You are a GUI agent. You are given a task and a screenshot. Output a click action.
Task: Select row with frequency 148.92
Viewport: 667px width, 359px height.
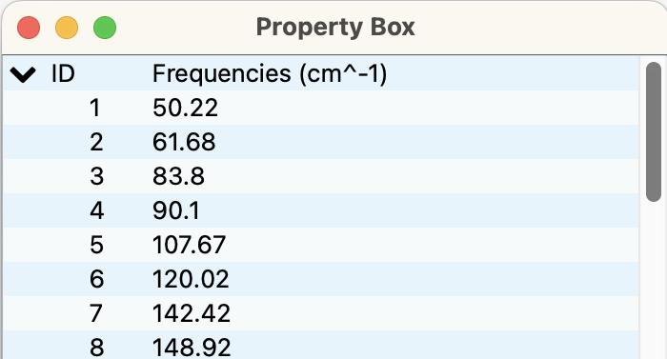tap(321, 345)
